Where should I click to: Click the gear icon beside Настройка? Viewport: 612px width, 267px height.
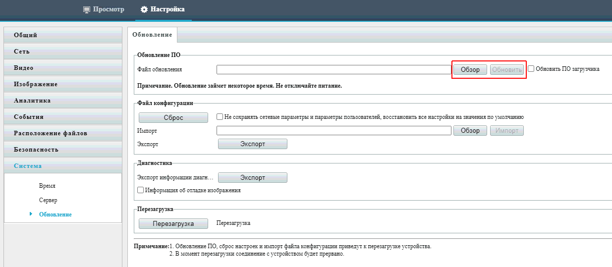[144, 9]
